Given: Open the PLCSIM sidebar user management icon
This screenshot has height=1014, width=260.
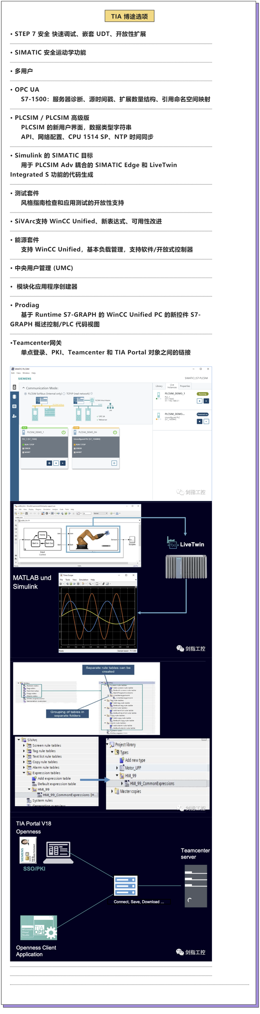Looking at the screenshot, I should point(14,416).
